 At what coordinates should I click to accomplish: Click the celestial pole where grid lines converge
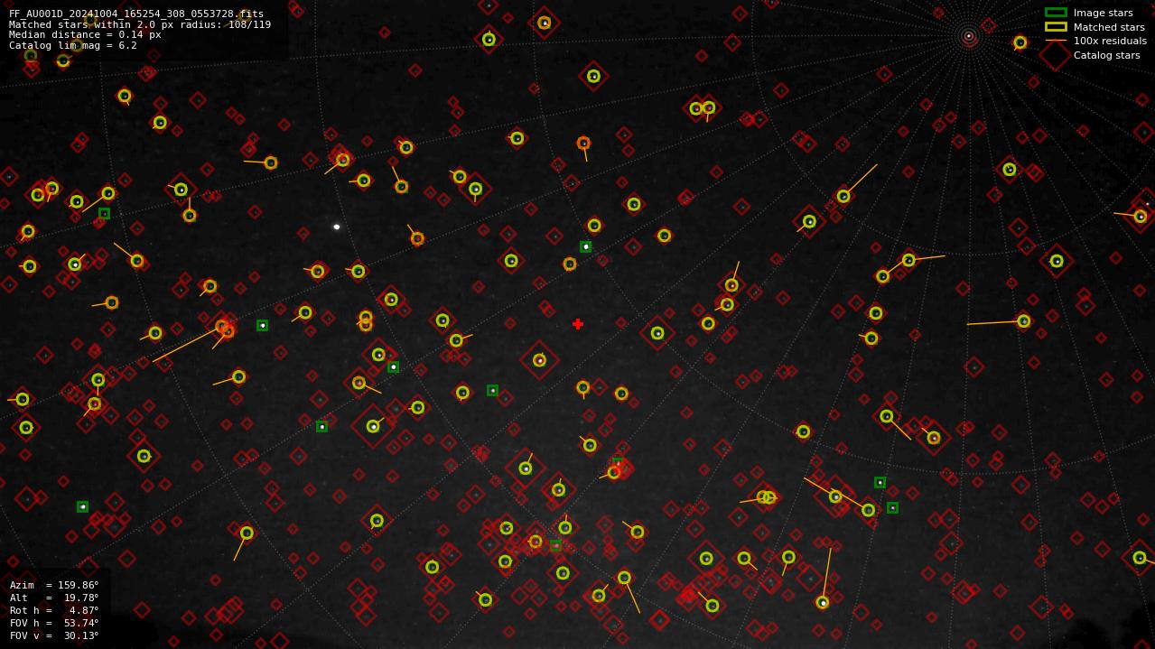point(969,36)
